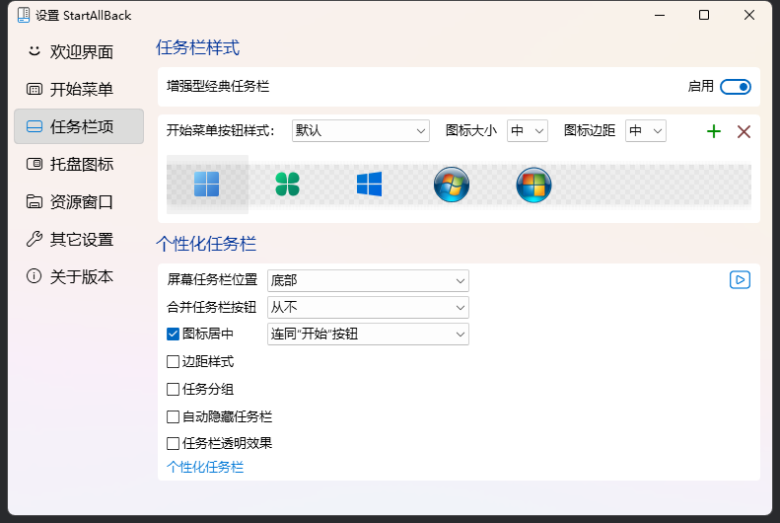Viewport: 780px width, 523px height.
Task: Click the 任务栏样式 heading
Action: point(197,47)
